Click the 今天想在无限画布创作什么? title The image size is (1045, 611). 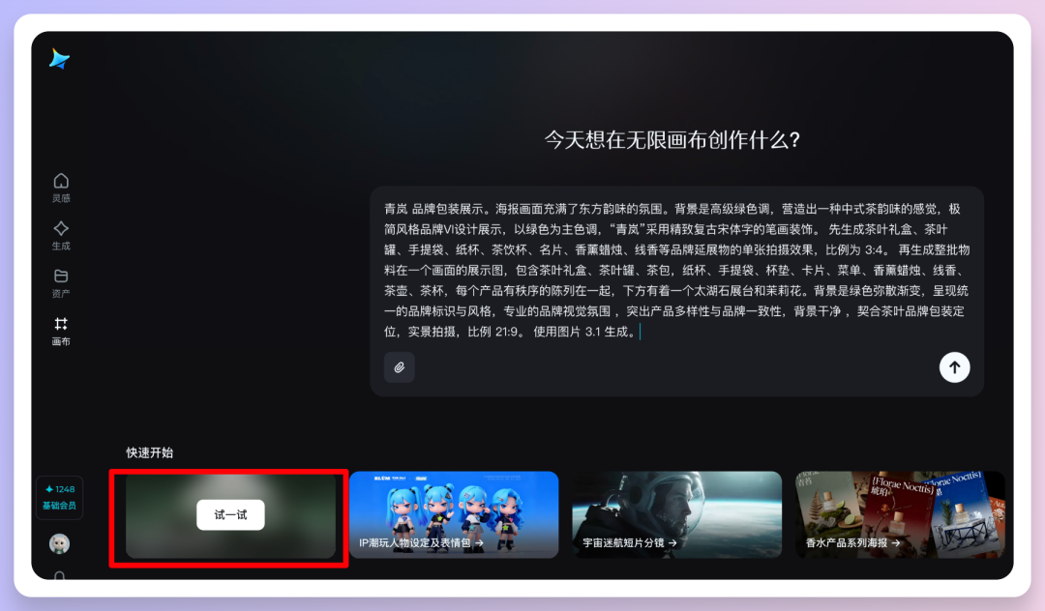pos(672,140)
